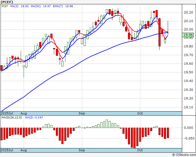
Task: Click the Sep label on price chart axis
Action: click(x=82, y=113)
